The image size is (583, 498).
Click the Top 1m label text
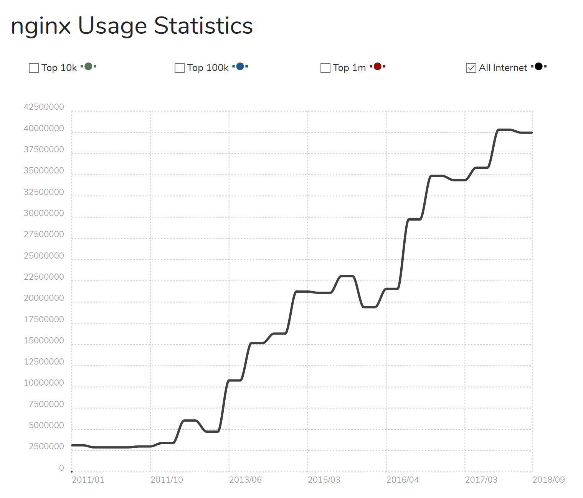[349, 68]
